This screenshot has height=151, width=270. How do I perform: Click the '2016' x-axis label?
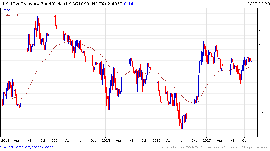(x=156, y=140)
